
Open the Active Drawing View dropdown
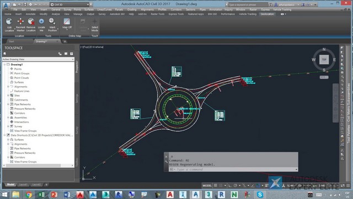[38, 59]
